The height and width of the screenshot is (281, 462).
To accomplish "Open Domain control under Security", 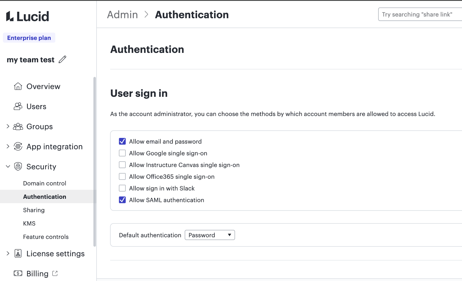I will tap(45, 183).
